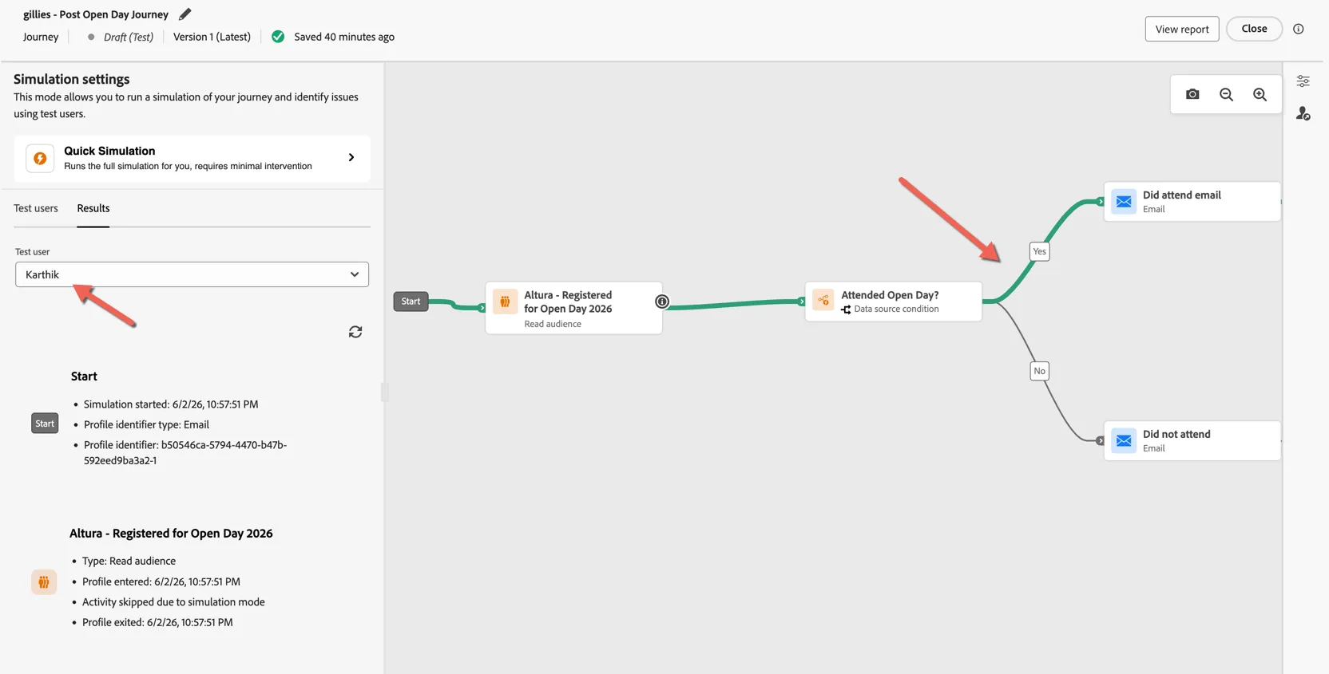Click the Altura audience icon in results list
Image resolution: width=1329 pixels, height=674 pixels.
click(44, 582)
